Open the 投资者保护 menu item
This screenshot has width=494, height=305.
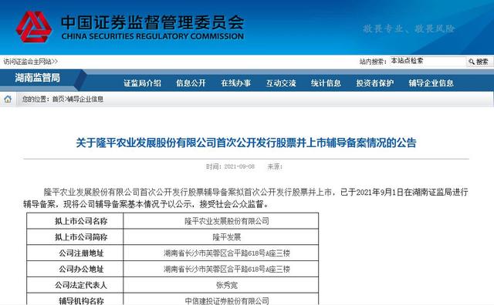[x=375, y=83]
